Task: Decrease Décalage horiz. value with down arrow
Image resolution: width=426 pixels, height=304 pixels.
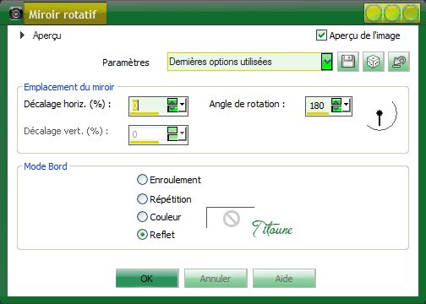Action: 172,108
